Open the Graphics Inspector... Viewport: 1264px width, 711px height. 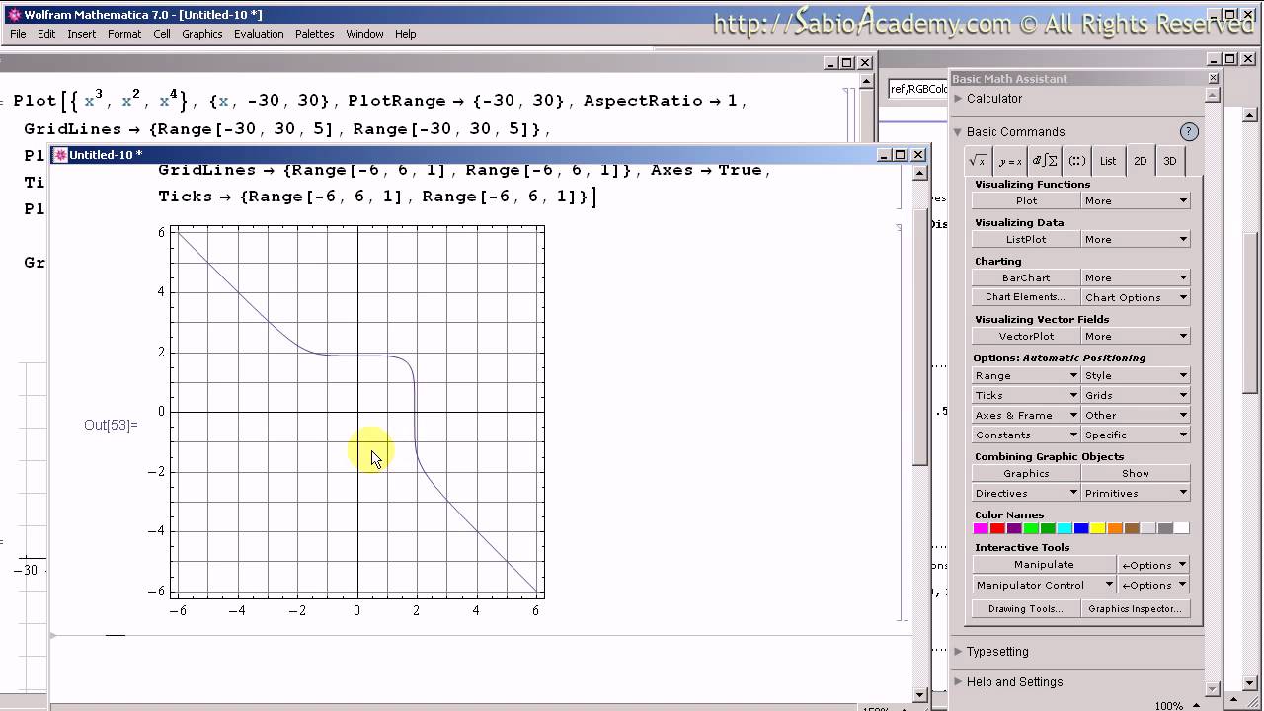click(1136, 609)
